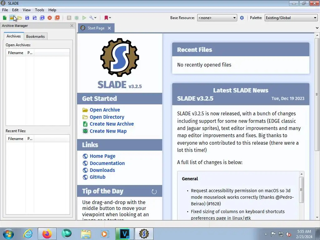Refresh the Tip of the Day

pos(154,192)
